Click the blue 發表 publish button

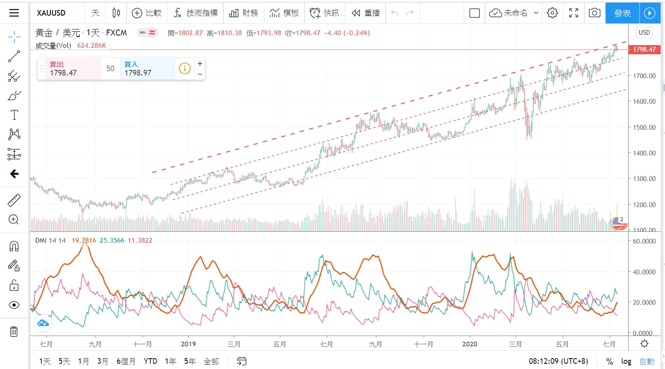click(x=622, y=13)
